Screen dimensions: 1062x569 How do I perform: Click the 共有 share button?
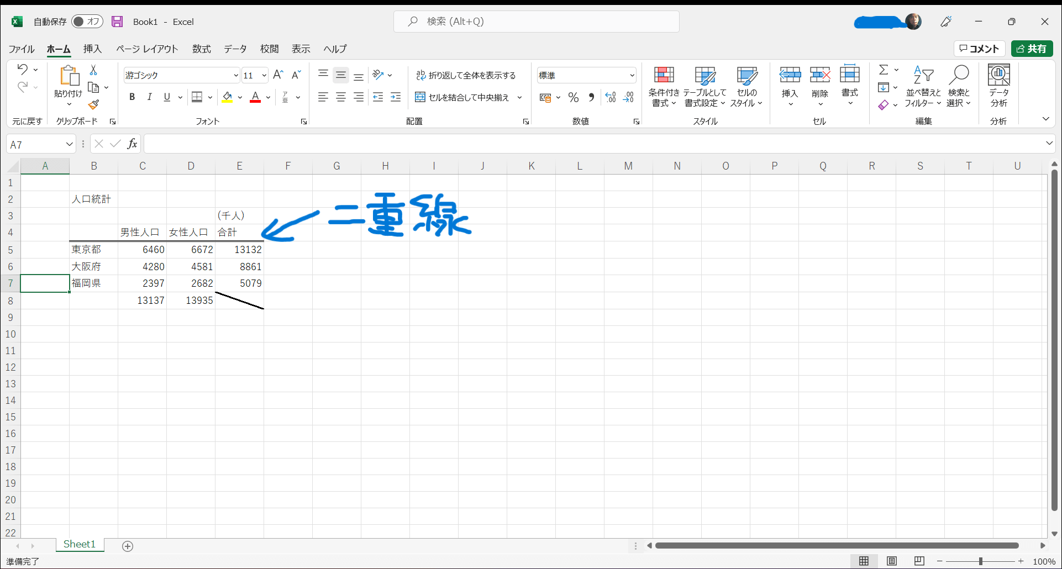[1031, 49]
